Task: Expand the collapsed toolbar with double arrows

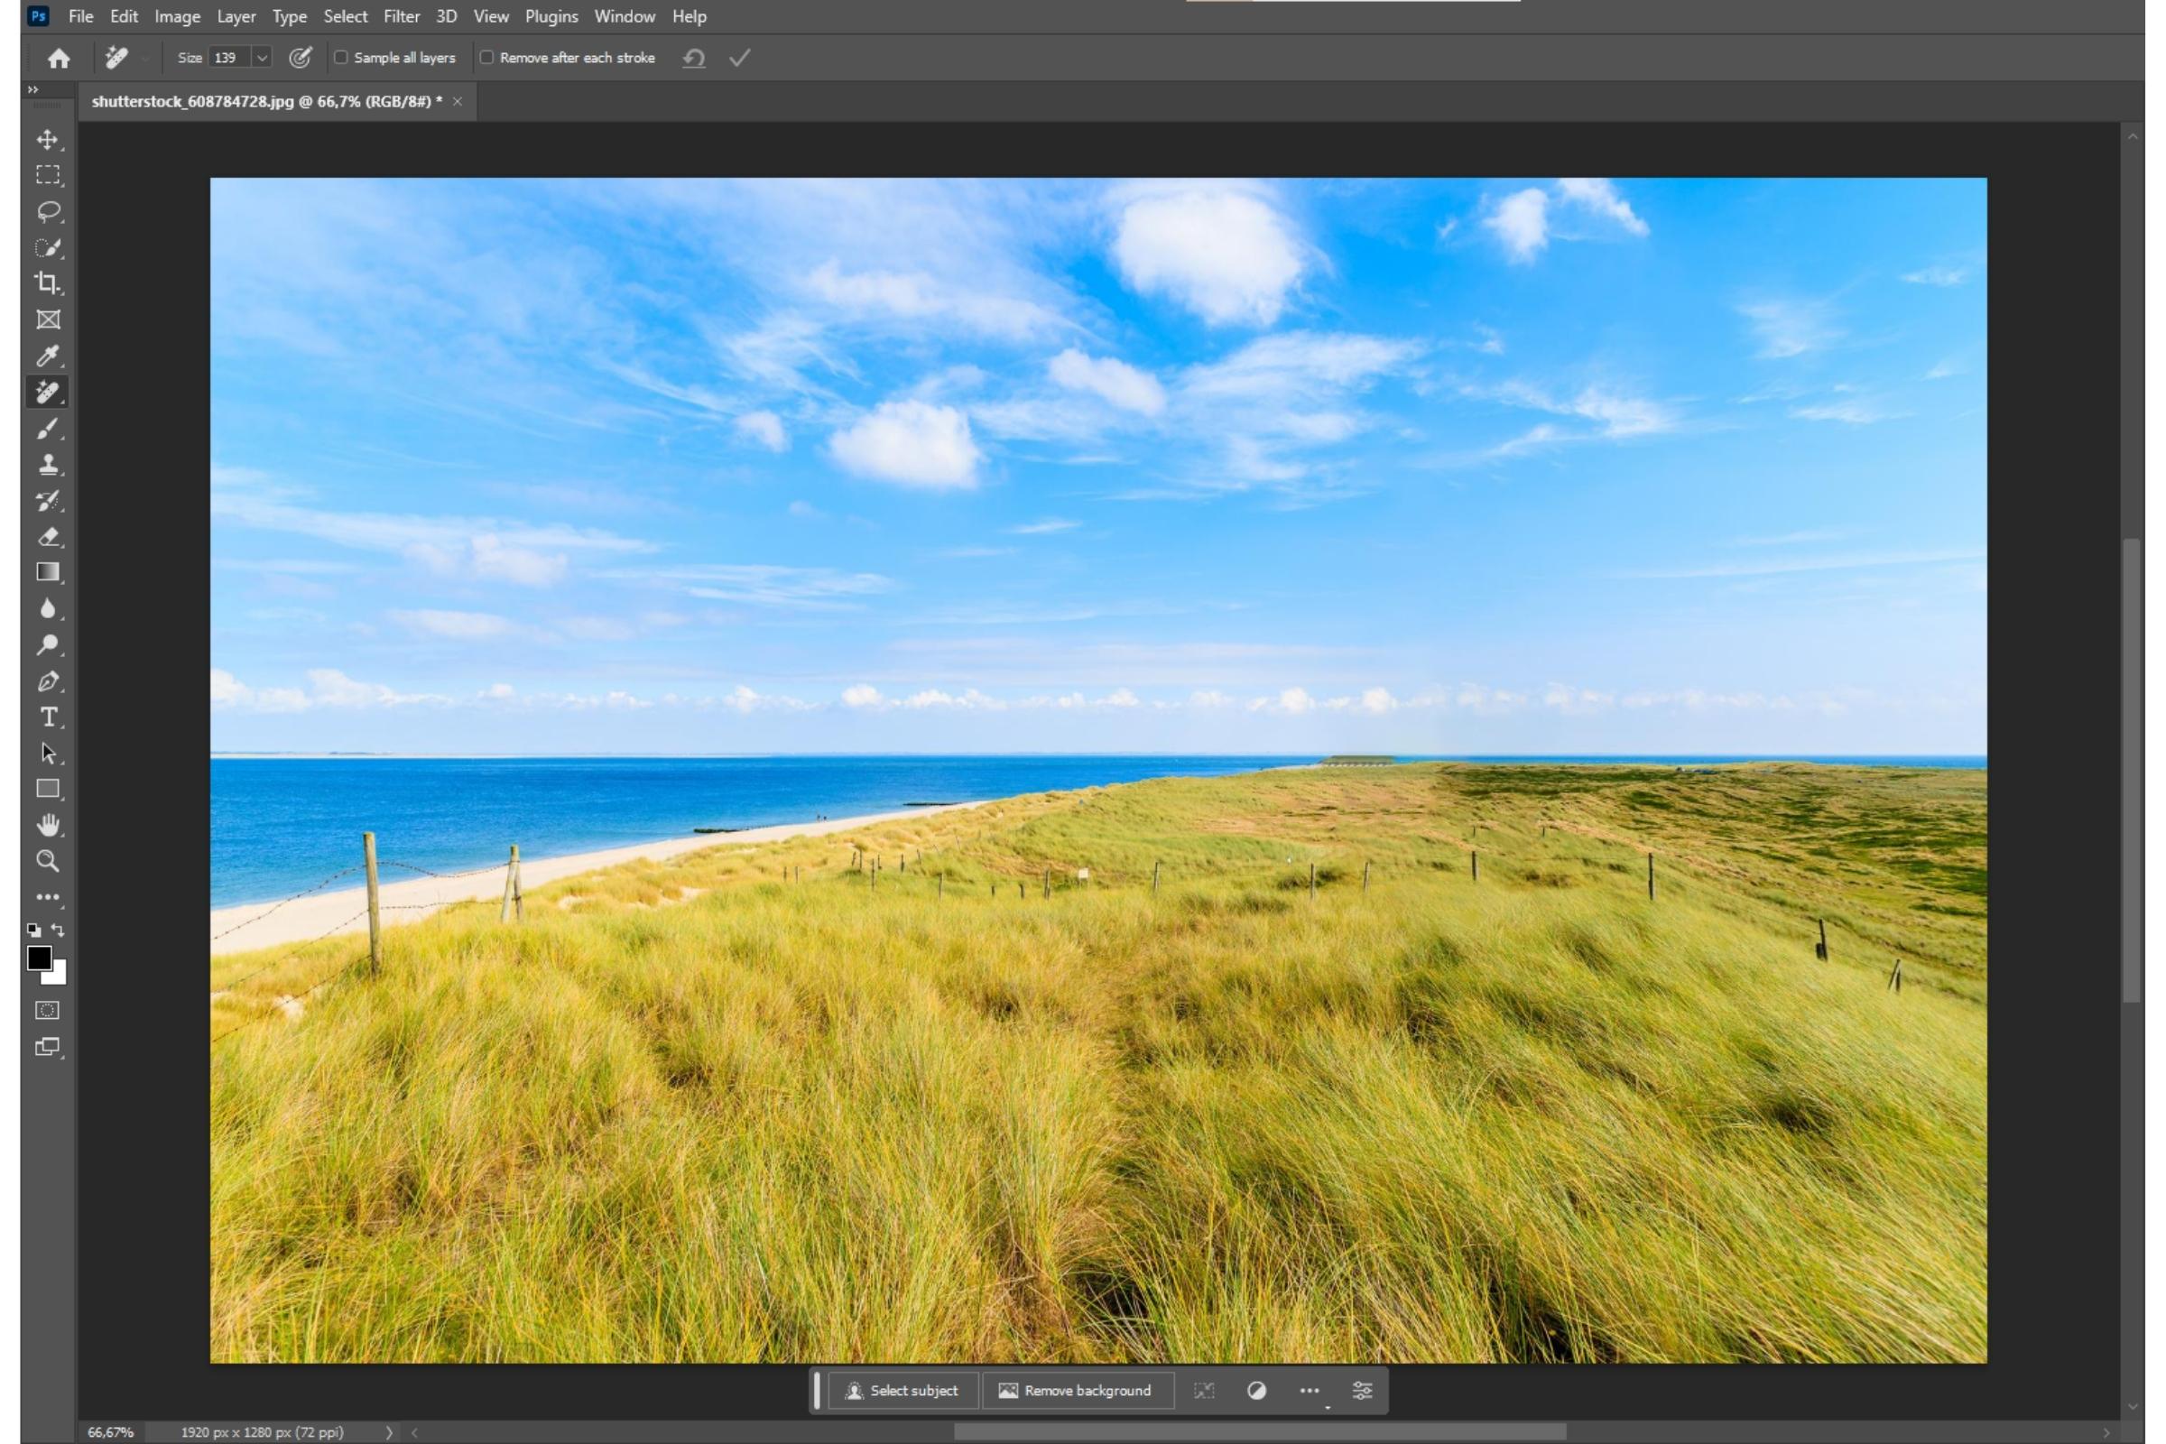Action: 33,89
